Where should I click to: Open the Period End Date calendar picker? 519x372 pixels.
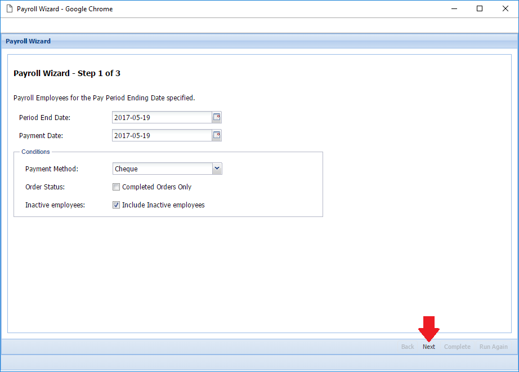[217, 117]
